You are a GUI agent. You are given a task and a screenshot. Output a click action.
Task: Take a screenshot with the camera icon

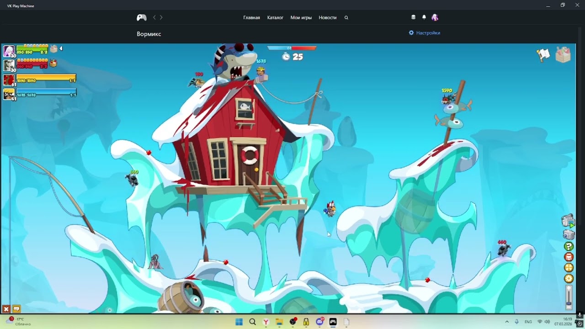(569, 235)
